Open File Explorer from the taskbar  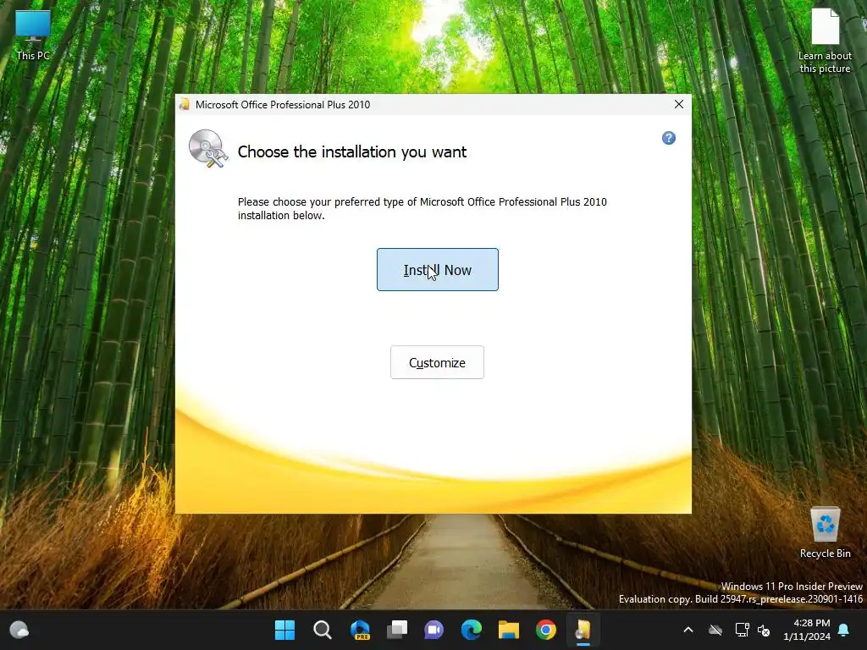[509, 630]
